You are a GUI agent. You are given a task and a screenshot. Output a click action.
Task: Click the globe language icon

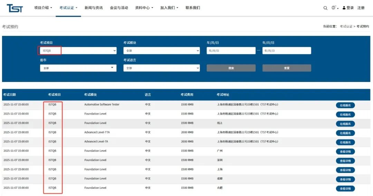click(x=334, y=8)
